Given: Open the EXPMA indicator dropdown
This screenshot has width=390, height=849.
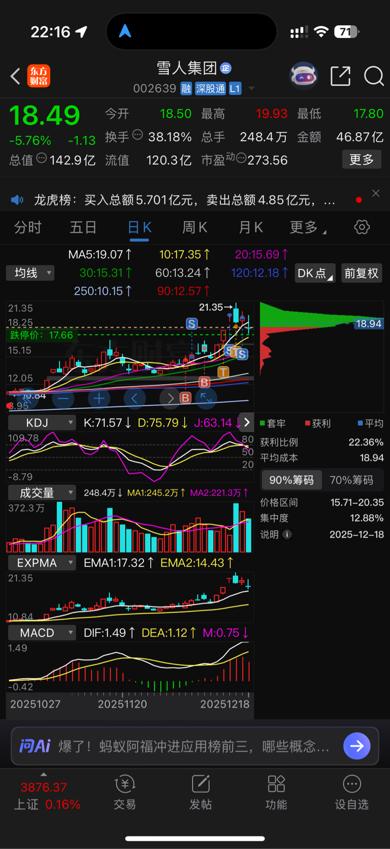Looking at the screenshot, I should coord(42,563).
